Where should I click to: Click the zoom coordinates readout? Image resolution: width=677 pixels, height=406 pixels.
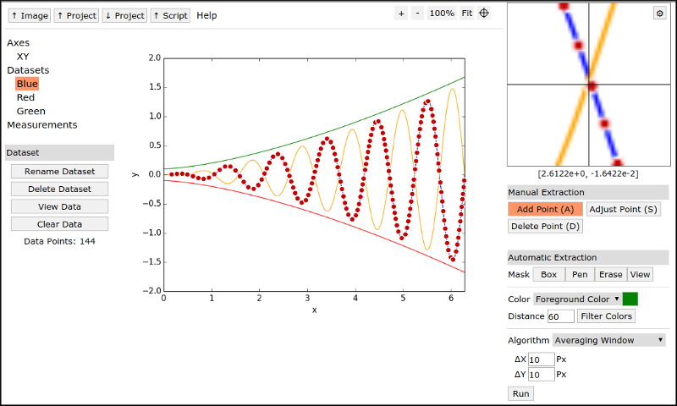click(x=588, y=173)
